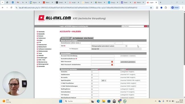Open E-Mail settings from the sidebar

(40, 40)
